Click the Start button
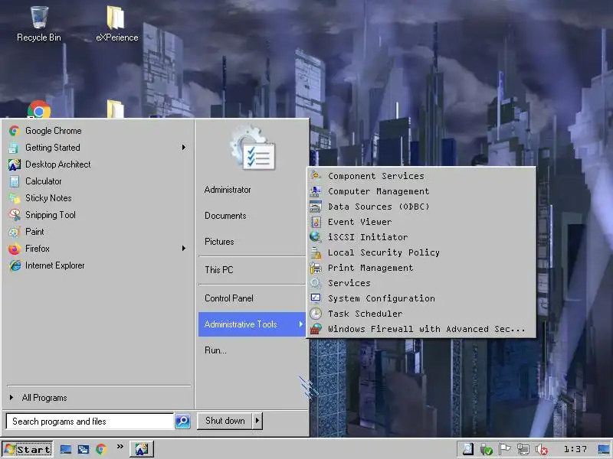 pos(28,449)
